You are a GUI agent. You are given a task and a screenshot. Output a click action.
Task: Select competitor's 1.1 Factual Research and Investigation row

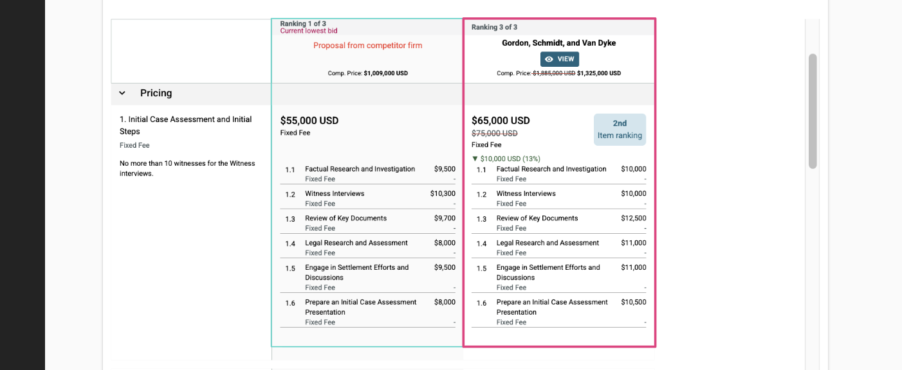coord(367,173)
